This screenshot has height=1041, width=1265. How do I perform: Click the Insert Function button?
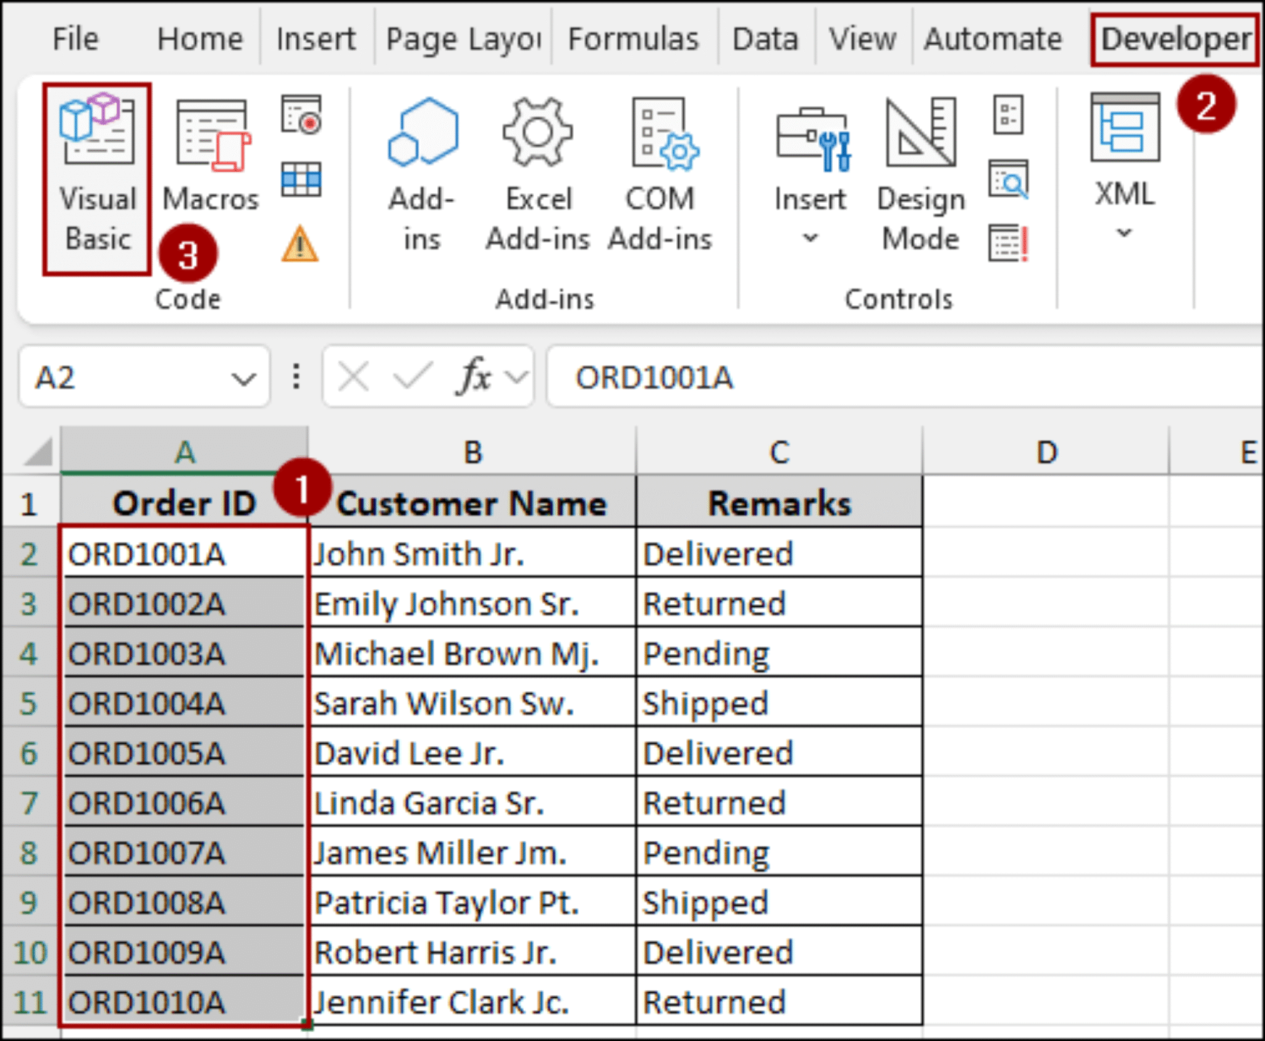[x=473, y=376]
